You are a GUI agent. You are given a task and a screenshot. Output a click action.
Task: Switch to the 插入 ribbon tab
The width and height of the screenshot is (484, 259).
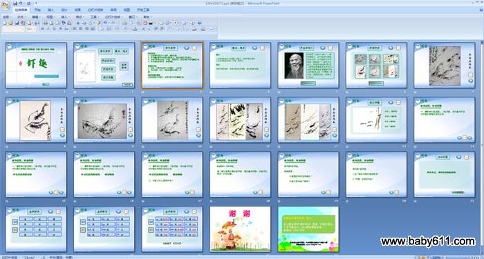pos(51,10)
